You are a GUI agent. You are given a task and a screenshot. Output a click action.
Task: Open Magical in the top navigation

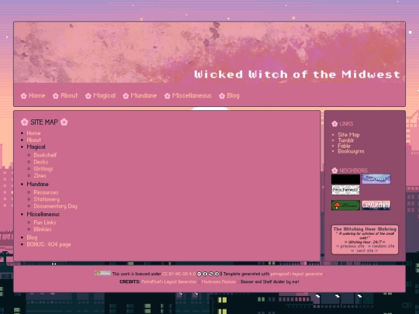[105, 95]
